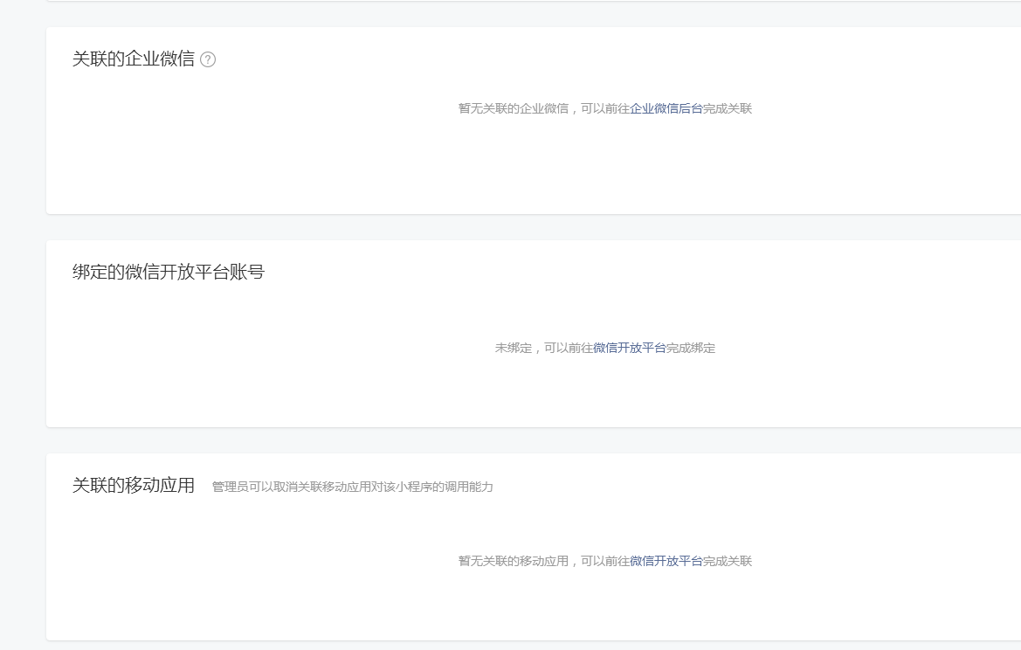1021x650 pixels.
Task: Click the 管理员可以取消关联移动应用对该小程序的调用能力 description
Action: [x=352, y=487]
